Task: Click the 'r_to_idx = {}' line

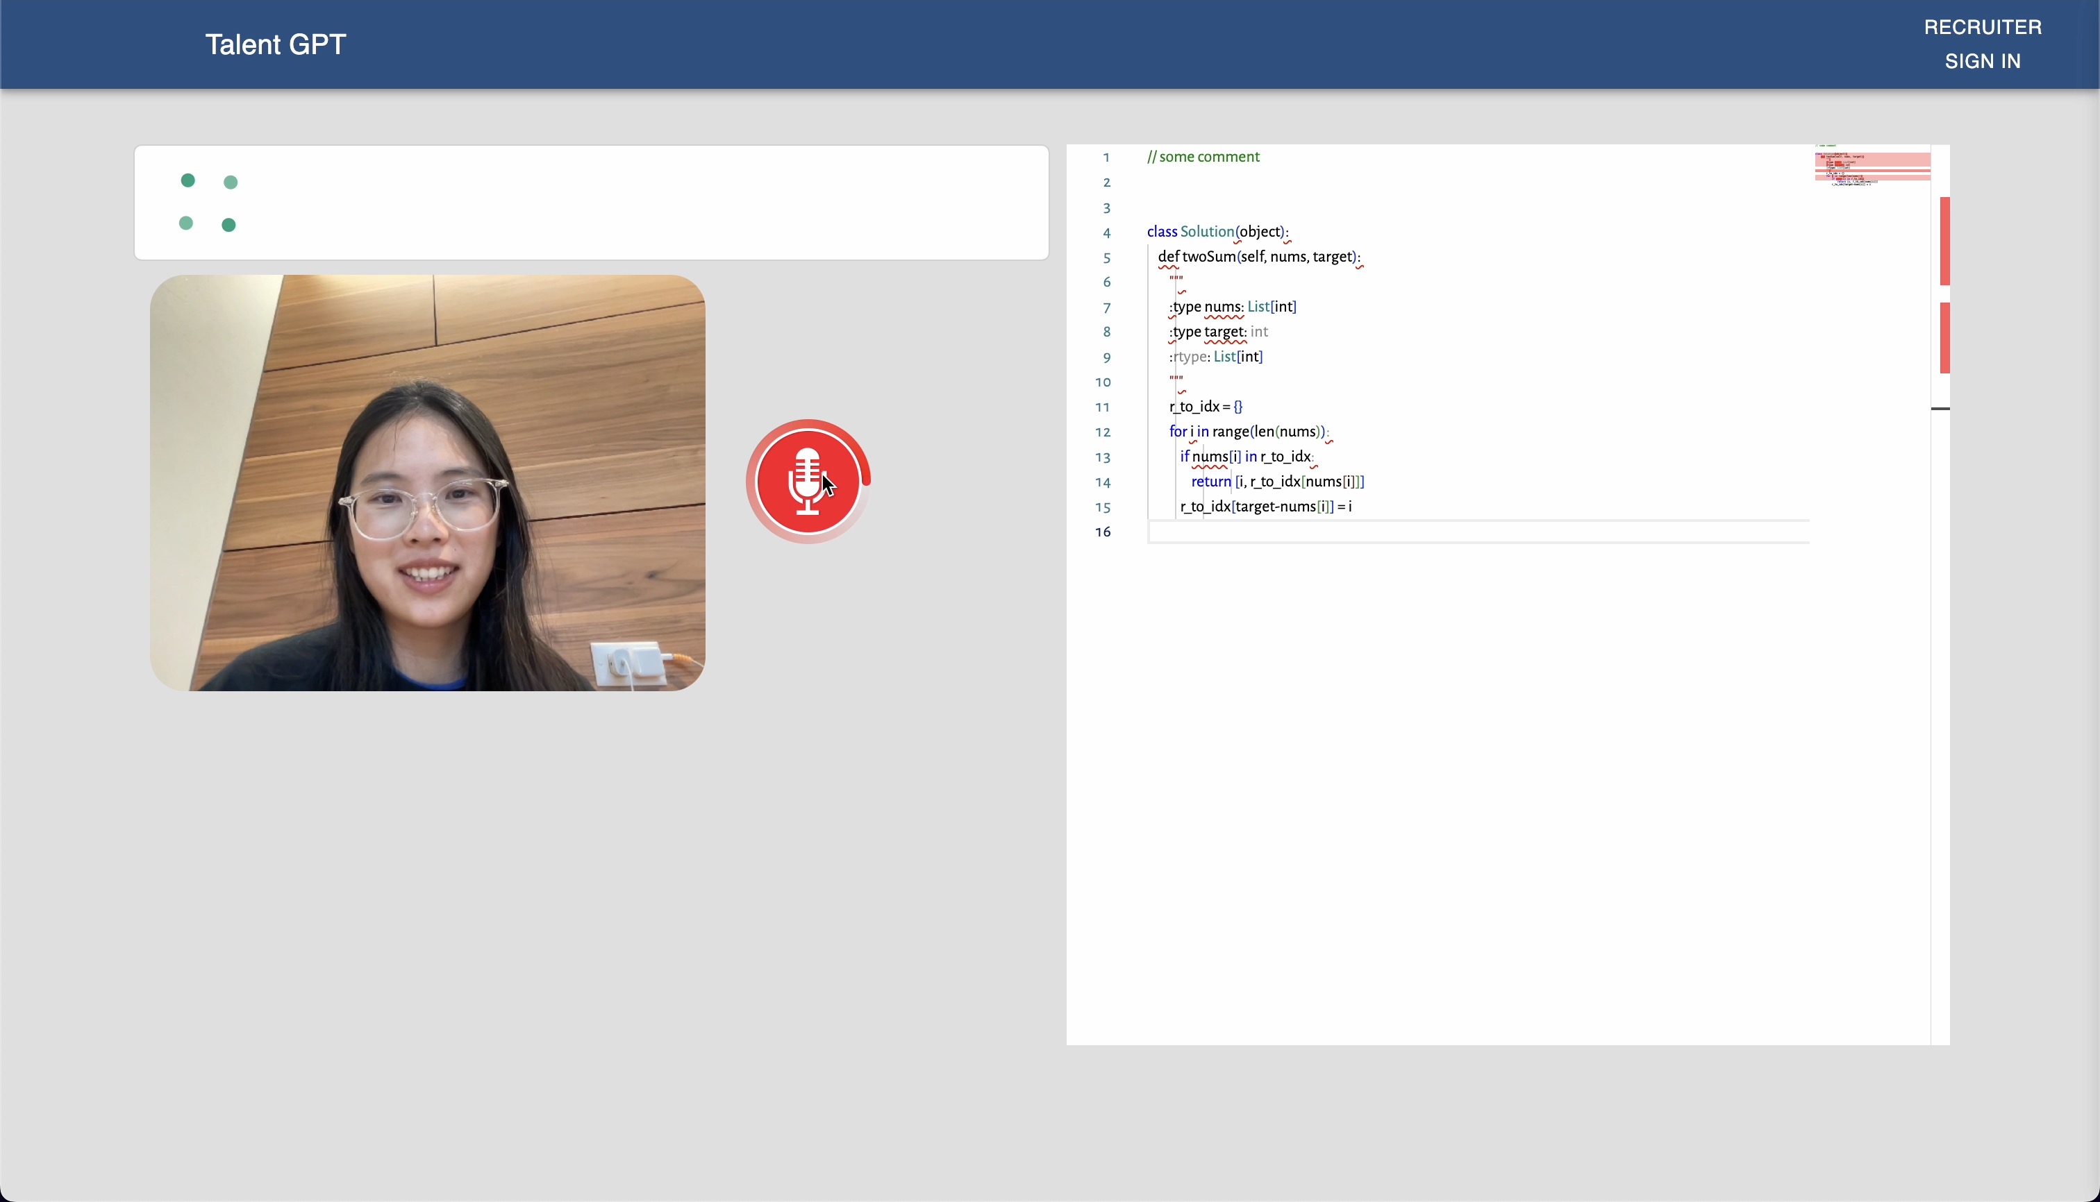Action: (x=1206, y=407)
